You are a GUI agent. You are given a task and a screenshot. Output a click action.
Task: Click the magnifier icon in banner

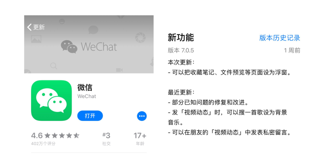pos(54,66)
